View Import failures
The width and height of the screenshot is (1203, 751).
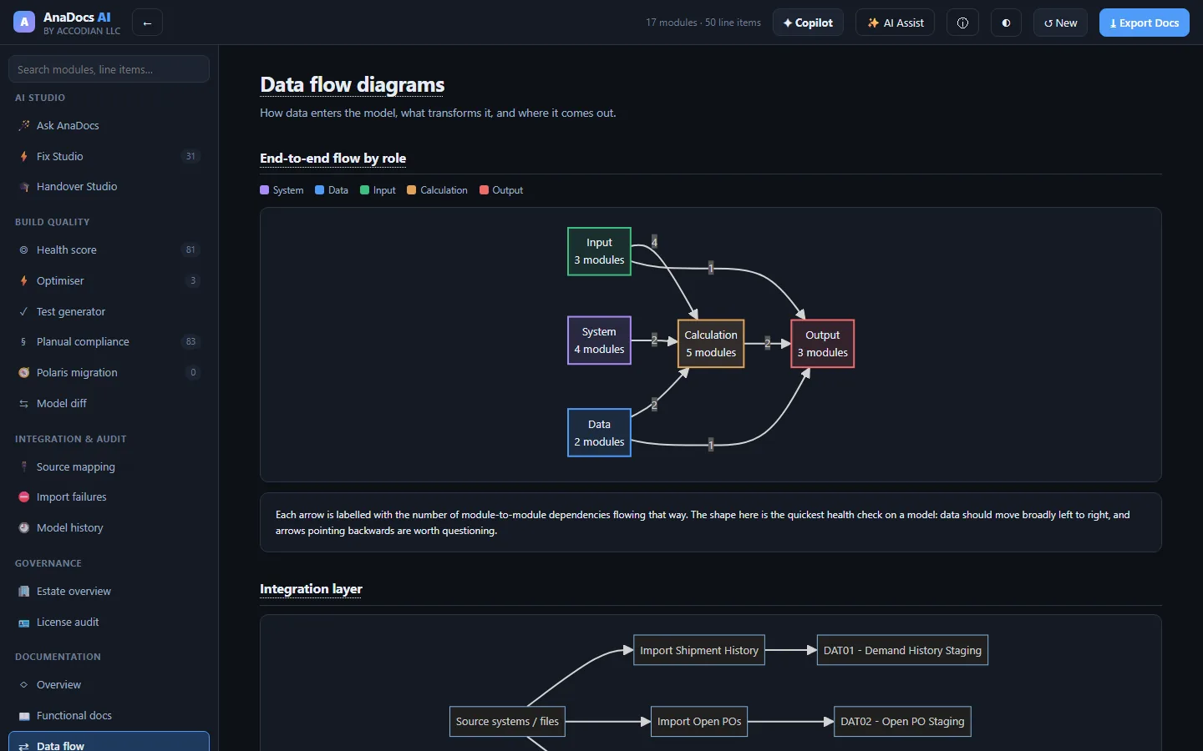pyautogui.click(x=109, y=497)
